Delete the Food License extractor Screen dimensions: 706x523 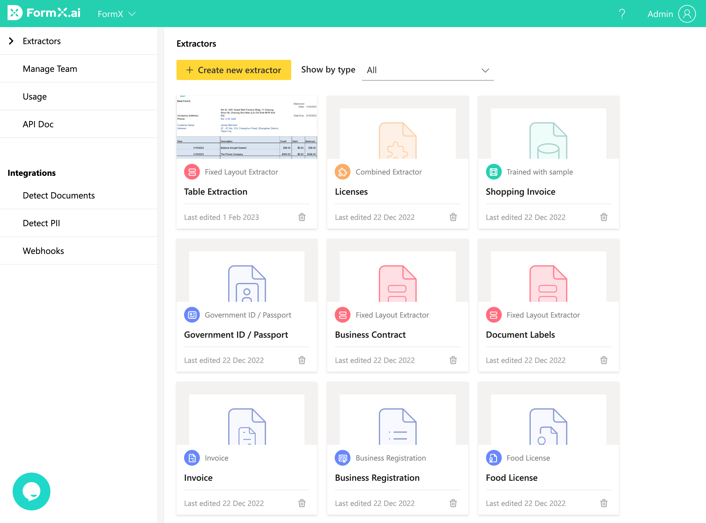[604, 503]
